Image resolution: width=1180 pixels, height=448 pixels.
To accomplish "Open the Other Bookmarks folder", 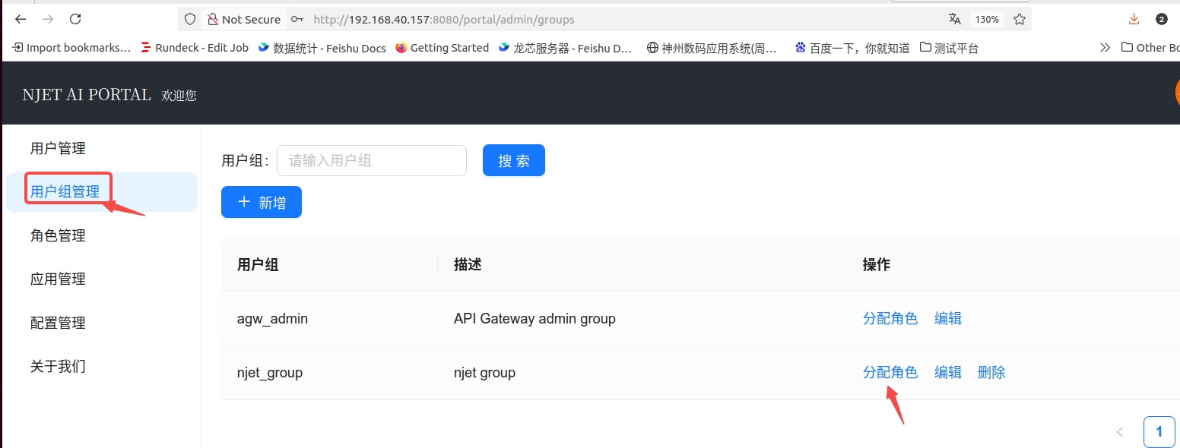I will [x=1150, y=47].
